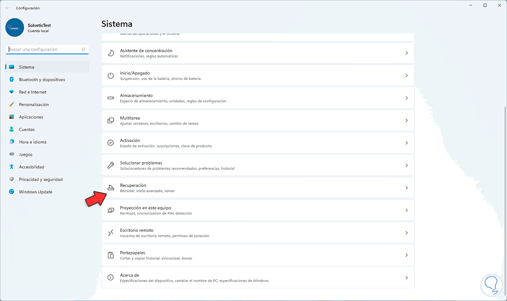
Task: Click the search magnifier icon
Action: 83,49
